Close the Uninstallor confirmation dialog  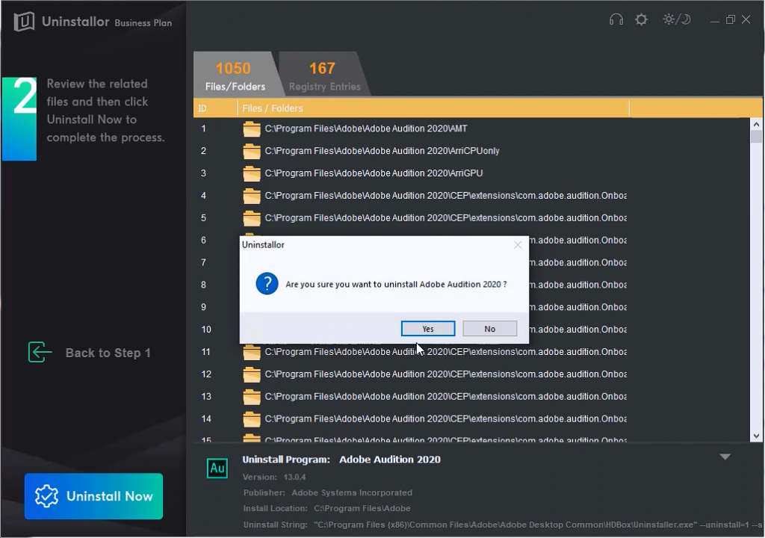coord(518,245)
